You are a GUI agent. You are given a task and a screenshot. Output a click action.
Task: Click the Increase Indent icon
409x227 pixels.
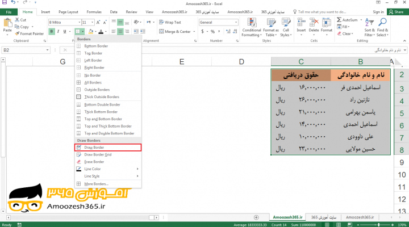pyautogui.click(x=143, y=31)
